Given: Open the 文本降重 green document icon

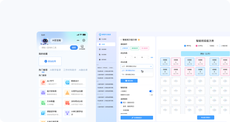Looking at the screenshot, I should coord(43,103).
